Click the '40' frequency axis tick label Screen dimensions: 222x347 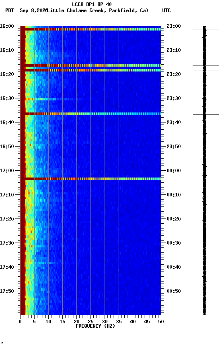point(133,322)
